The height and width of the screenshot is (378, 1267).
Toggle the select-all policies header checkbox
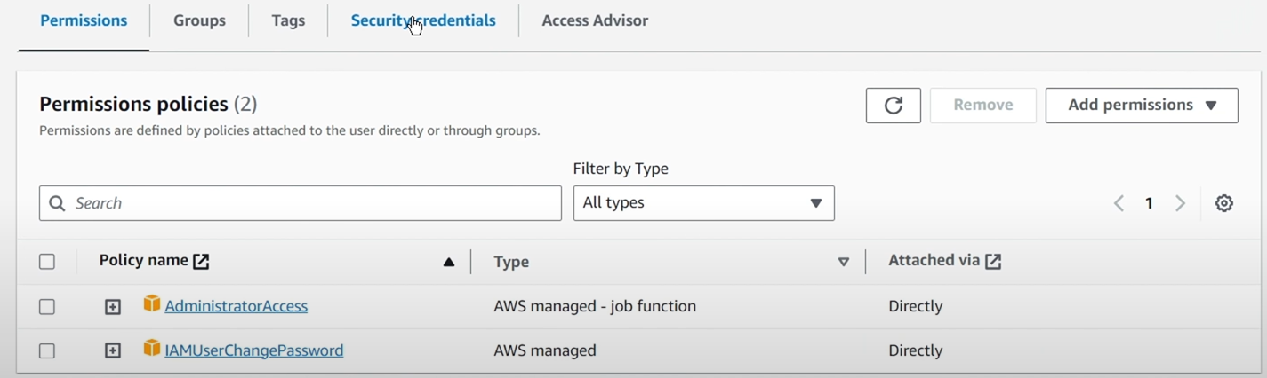(47, 261)
